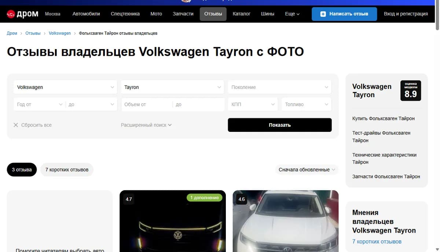
Task: Switch to '7 коротких отзывов' tab
Action: click(67, 170)
